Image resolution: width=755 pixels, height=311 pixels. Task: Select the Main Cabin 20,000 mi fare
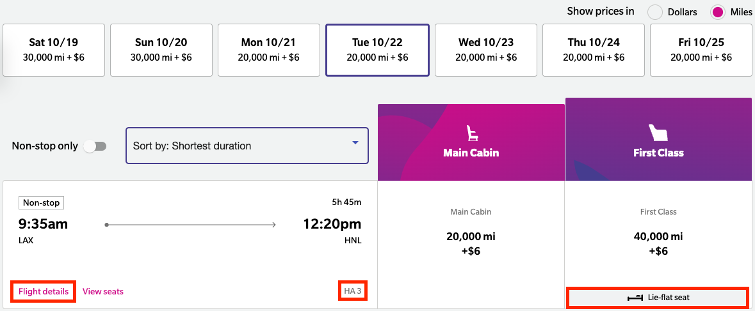471,243
